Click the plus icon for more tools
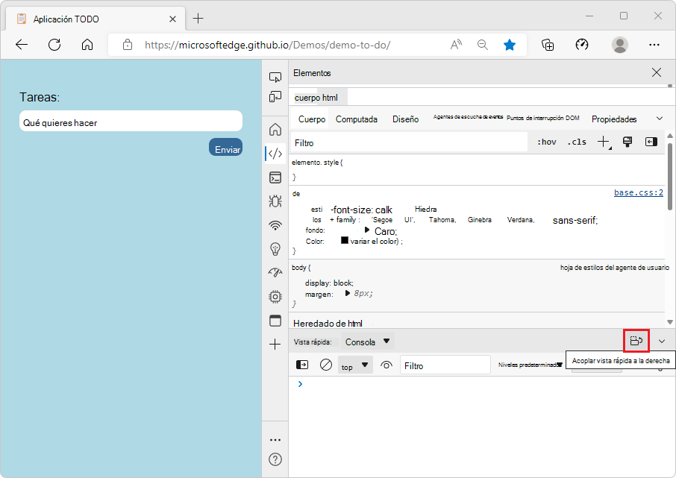Viewport: 676px width, 478px height. point(275,344)
